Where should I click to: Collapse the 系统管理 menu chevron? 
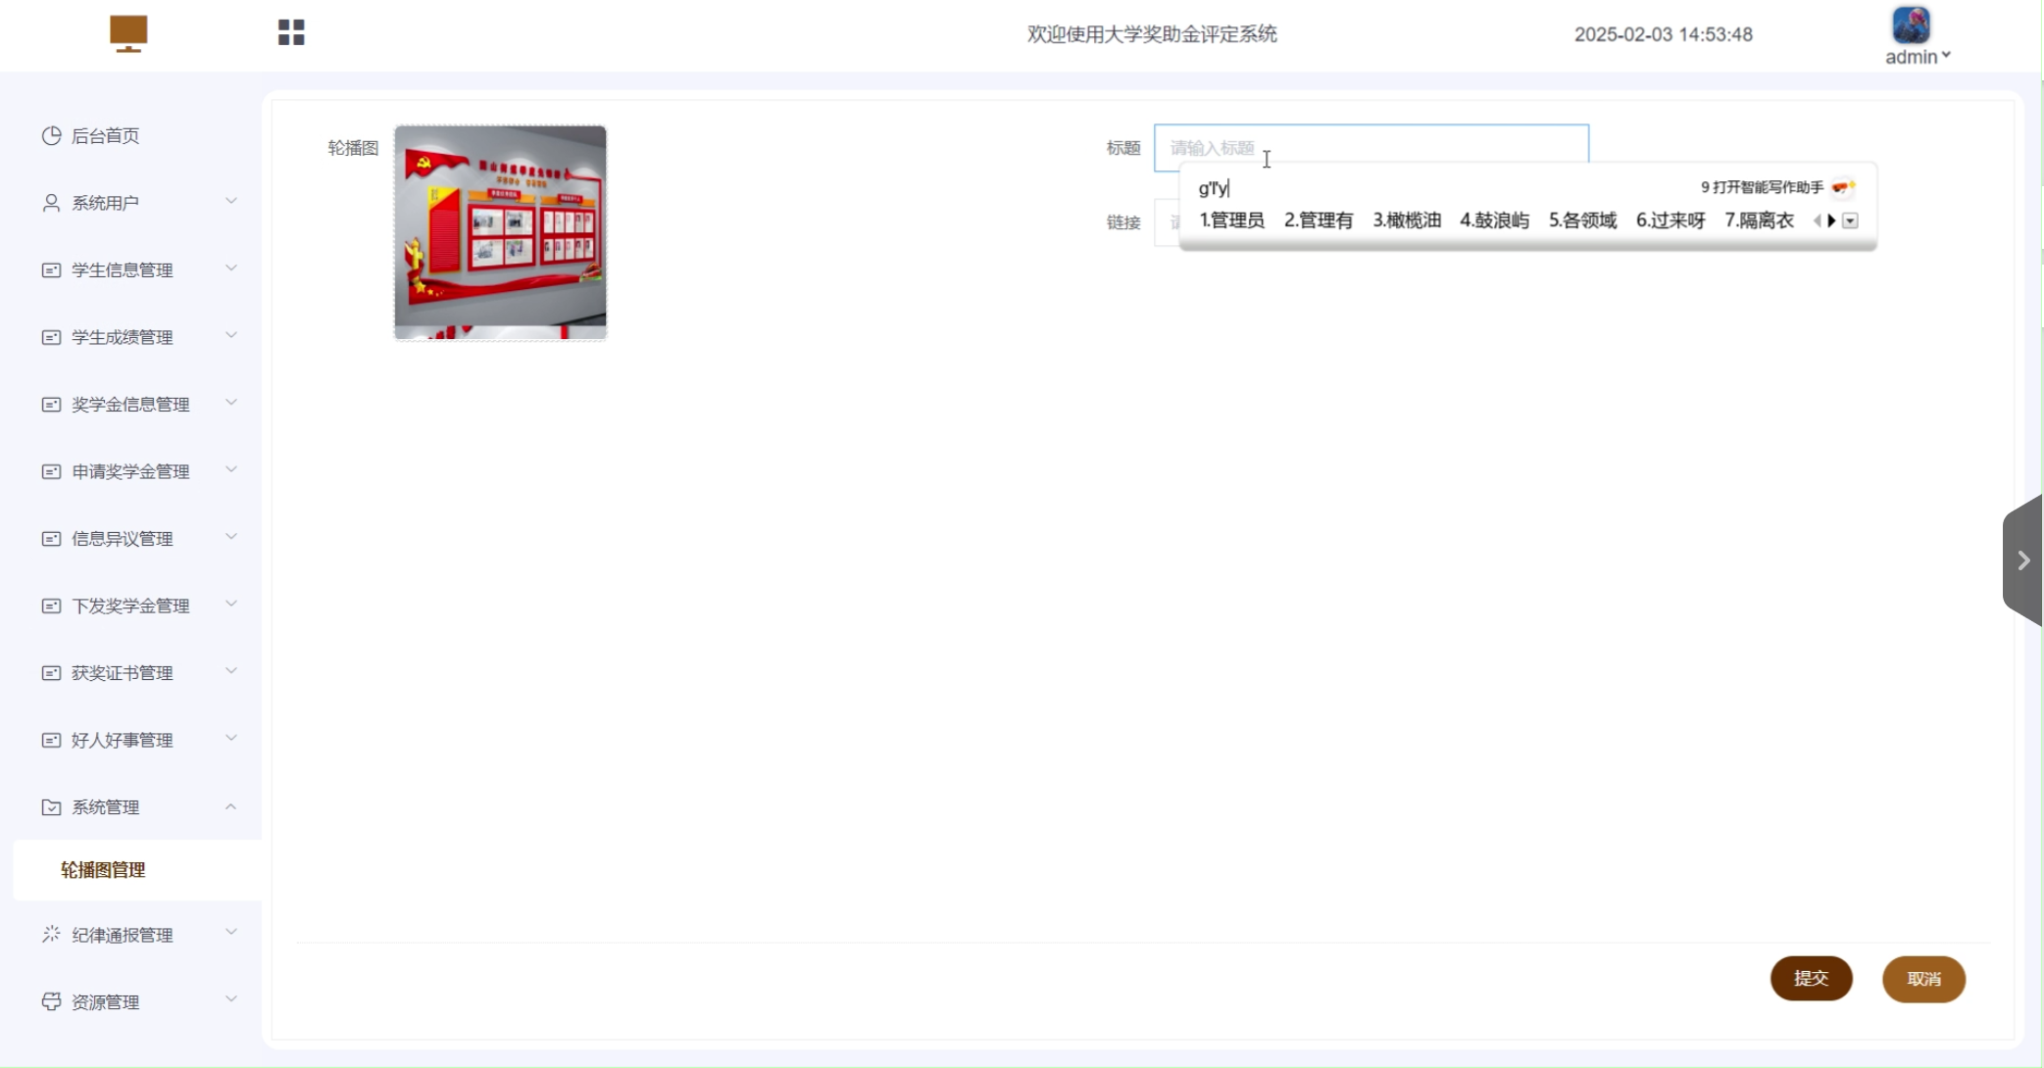point(231,806)
